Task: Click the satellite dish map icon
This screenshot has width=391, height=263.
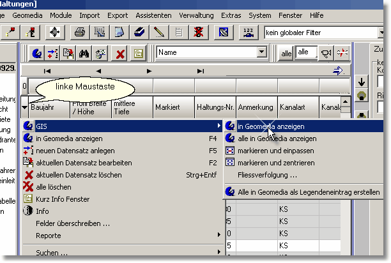Action: (224, 33)
